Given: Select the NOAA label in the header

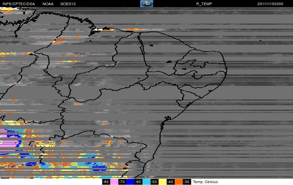Looking at the screenshot, I should 48,4.
